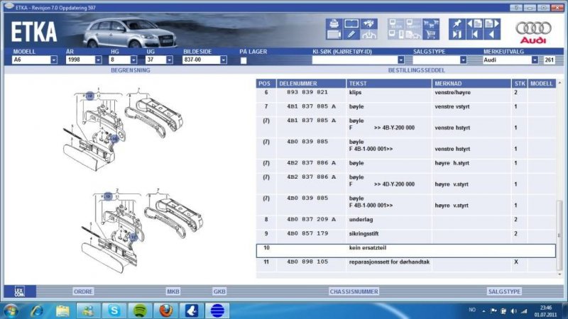Click the LEX COM logo button

pos(20,291)
